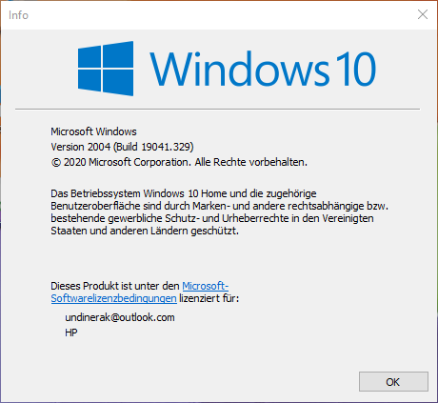Click the horizontal separator under the banner
This screenshot has height=403, width=438.
coord(217,109)
